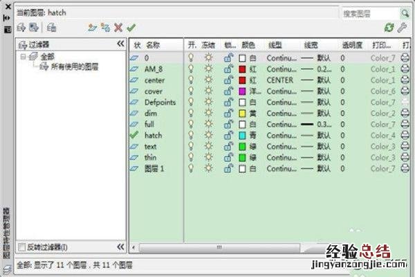
Task: Turn off AM_8 layer light bulb
Action: pos(191,69)
